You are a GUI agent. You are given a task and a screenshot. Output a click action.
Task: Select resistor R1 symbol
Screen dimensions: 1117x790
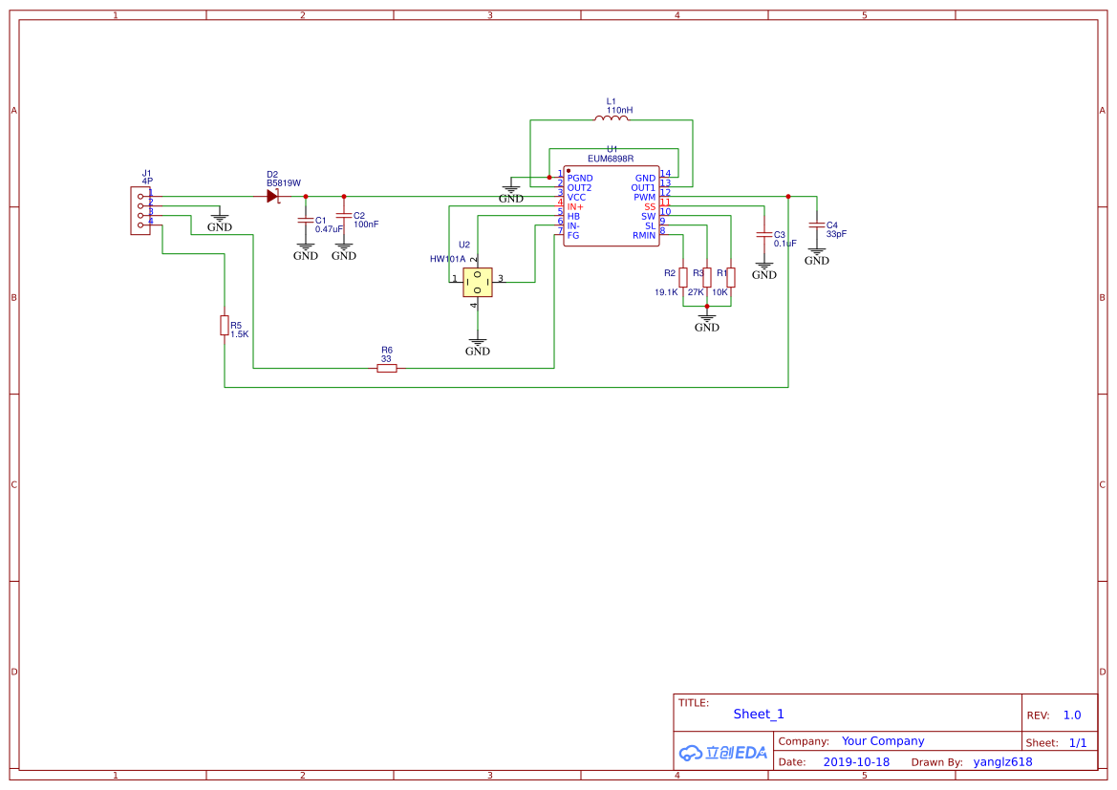[x=731, y=278]
